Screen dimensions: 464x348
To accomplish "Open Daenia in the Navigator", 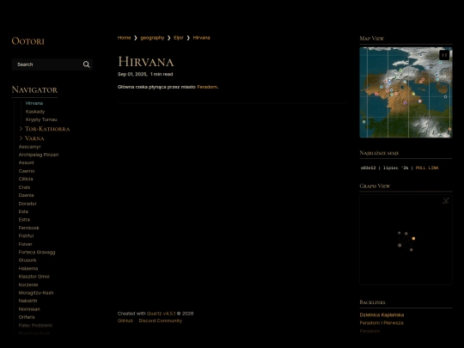I will 26,195.
